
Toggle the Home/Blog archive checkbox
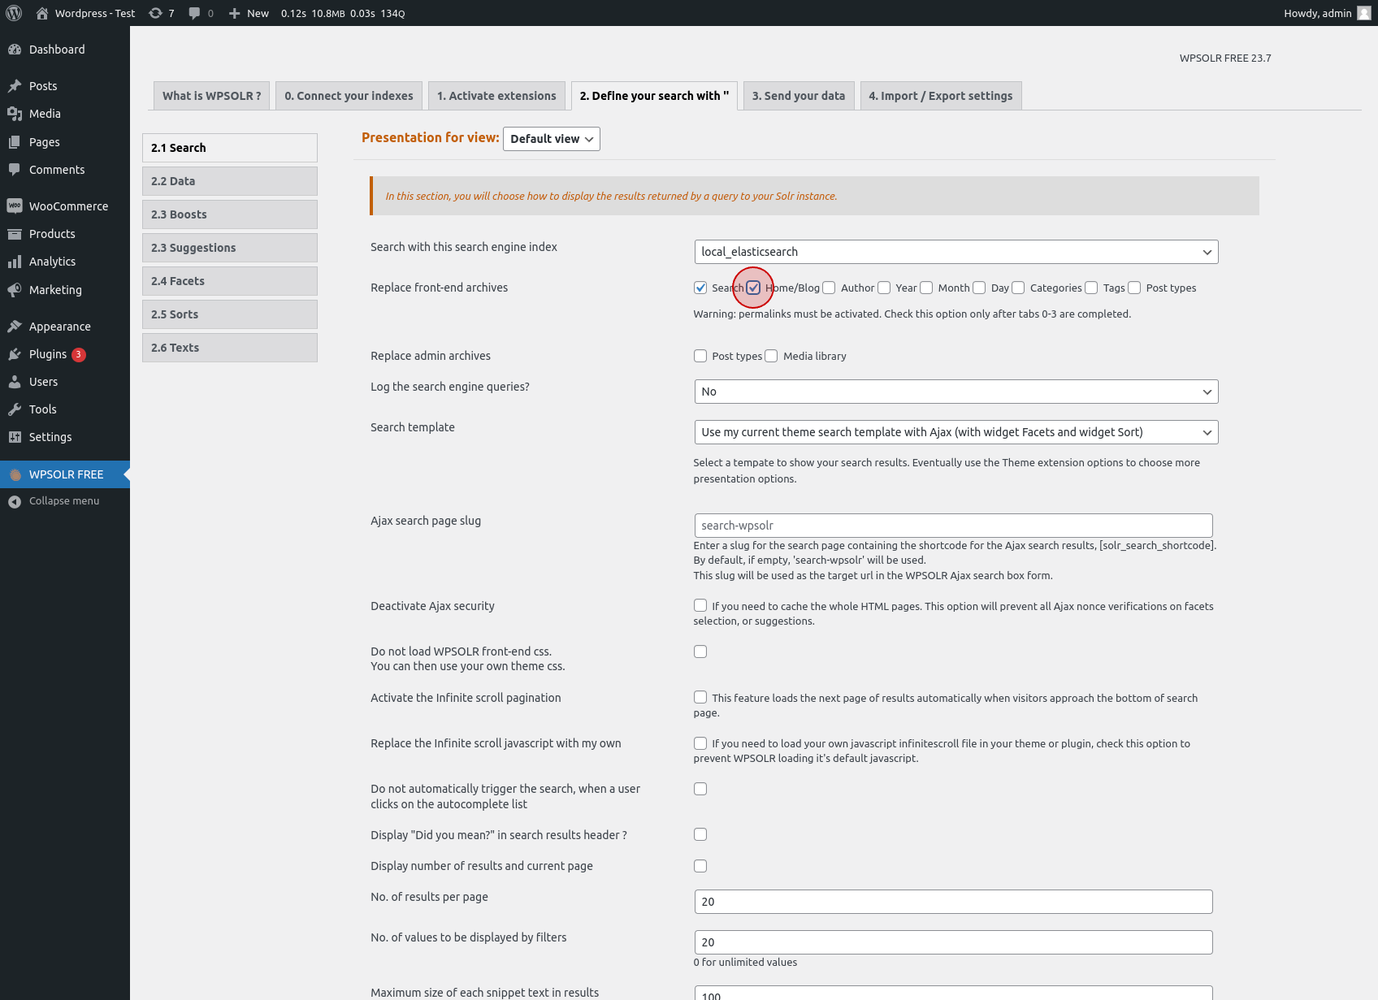coord(753,288)
